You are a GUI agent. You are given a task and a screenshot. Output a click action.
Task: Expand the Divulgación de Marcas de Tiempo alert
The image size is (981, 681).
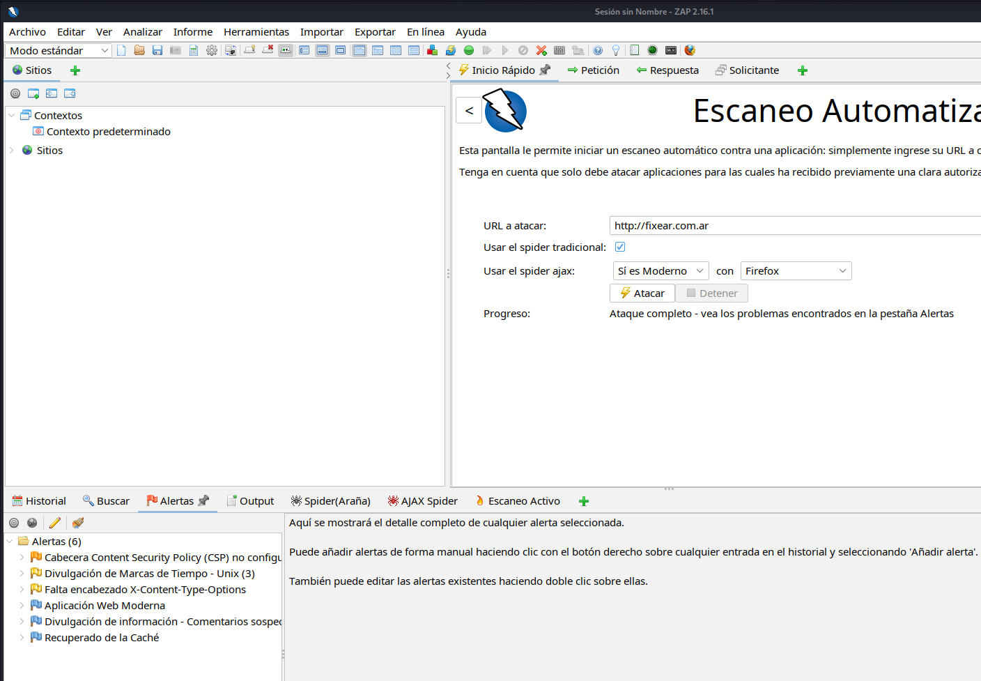(x=22, y=574)
